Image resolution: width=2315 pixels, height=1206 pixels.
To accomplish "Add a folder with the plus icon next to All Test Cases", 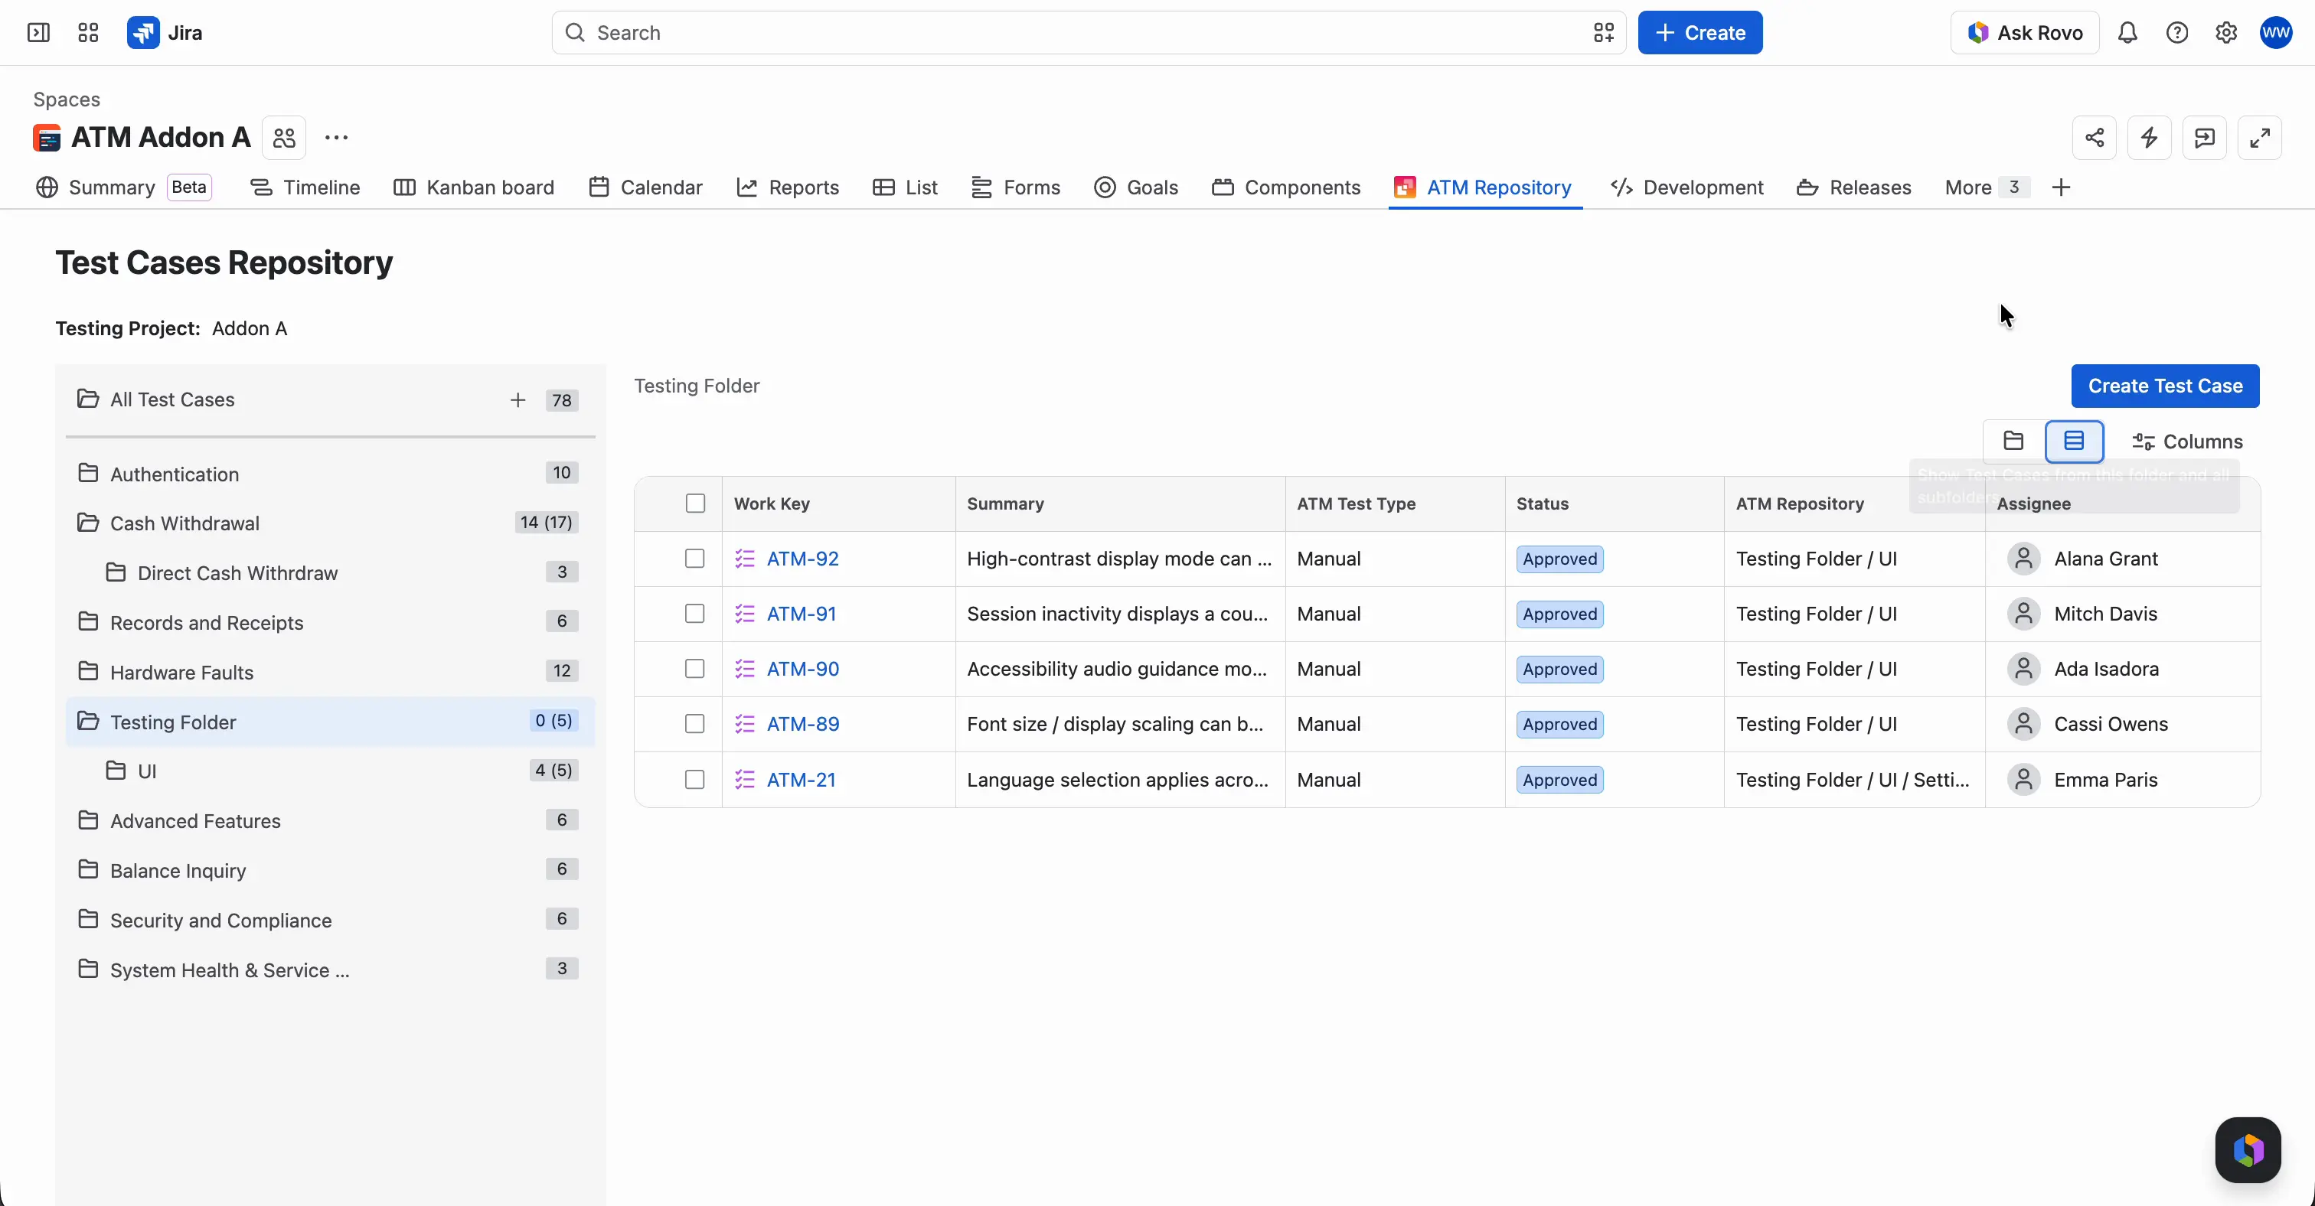I will pyautogui.click(x=518, y=400).
